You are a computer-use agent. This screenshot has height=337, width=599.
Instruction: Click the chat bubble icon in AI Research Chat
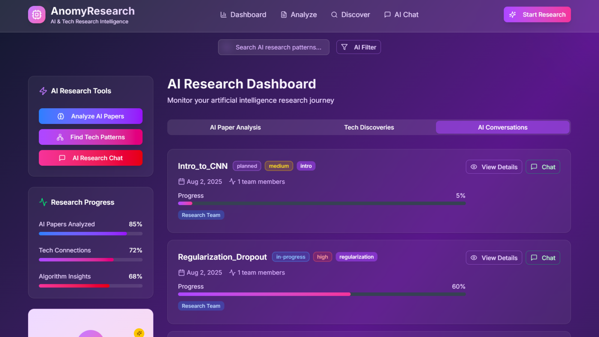coord(62,158)
